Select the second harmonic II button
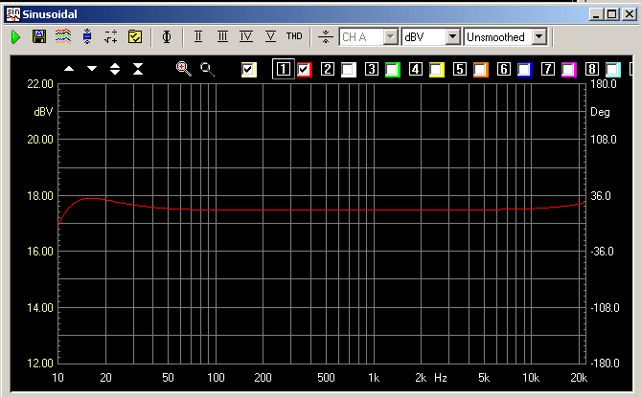641x397 pixels. coord(198,36)
